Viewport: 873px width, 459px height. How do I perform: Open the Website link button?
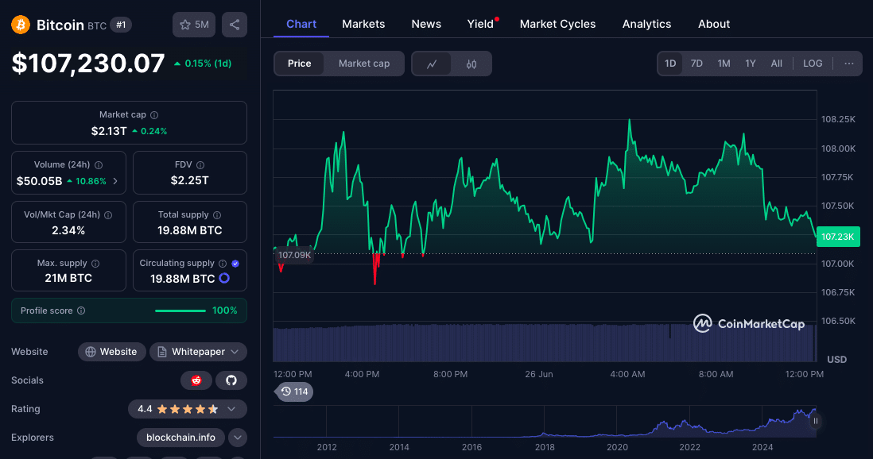pos(112,352)
